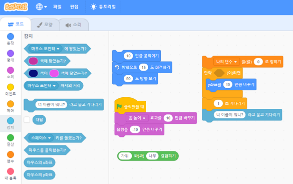Click the 마우스를 클릭했는가? block
This screenshot has width=293, height=184.
pos(47,150)
